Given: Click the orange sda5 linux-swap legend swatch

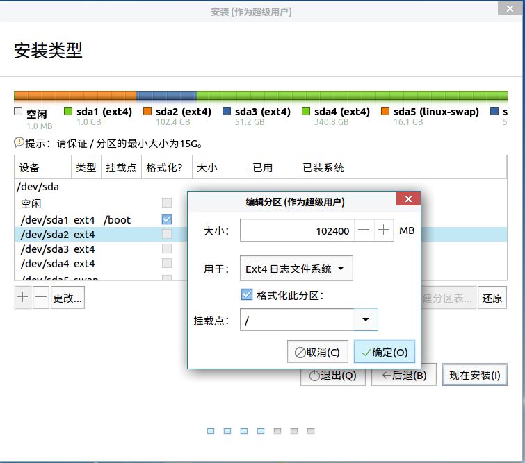Looking at the screenshot, I should click(x=385, y=111).
